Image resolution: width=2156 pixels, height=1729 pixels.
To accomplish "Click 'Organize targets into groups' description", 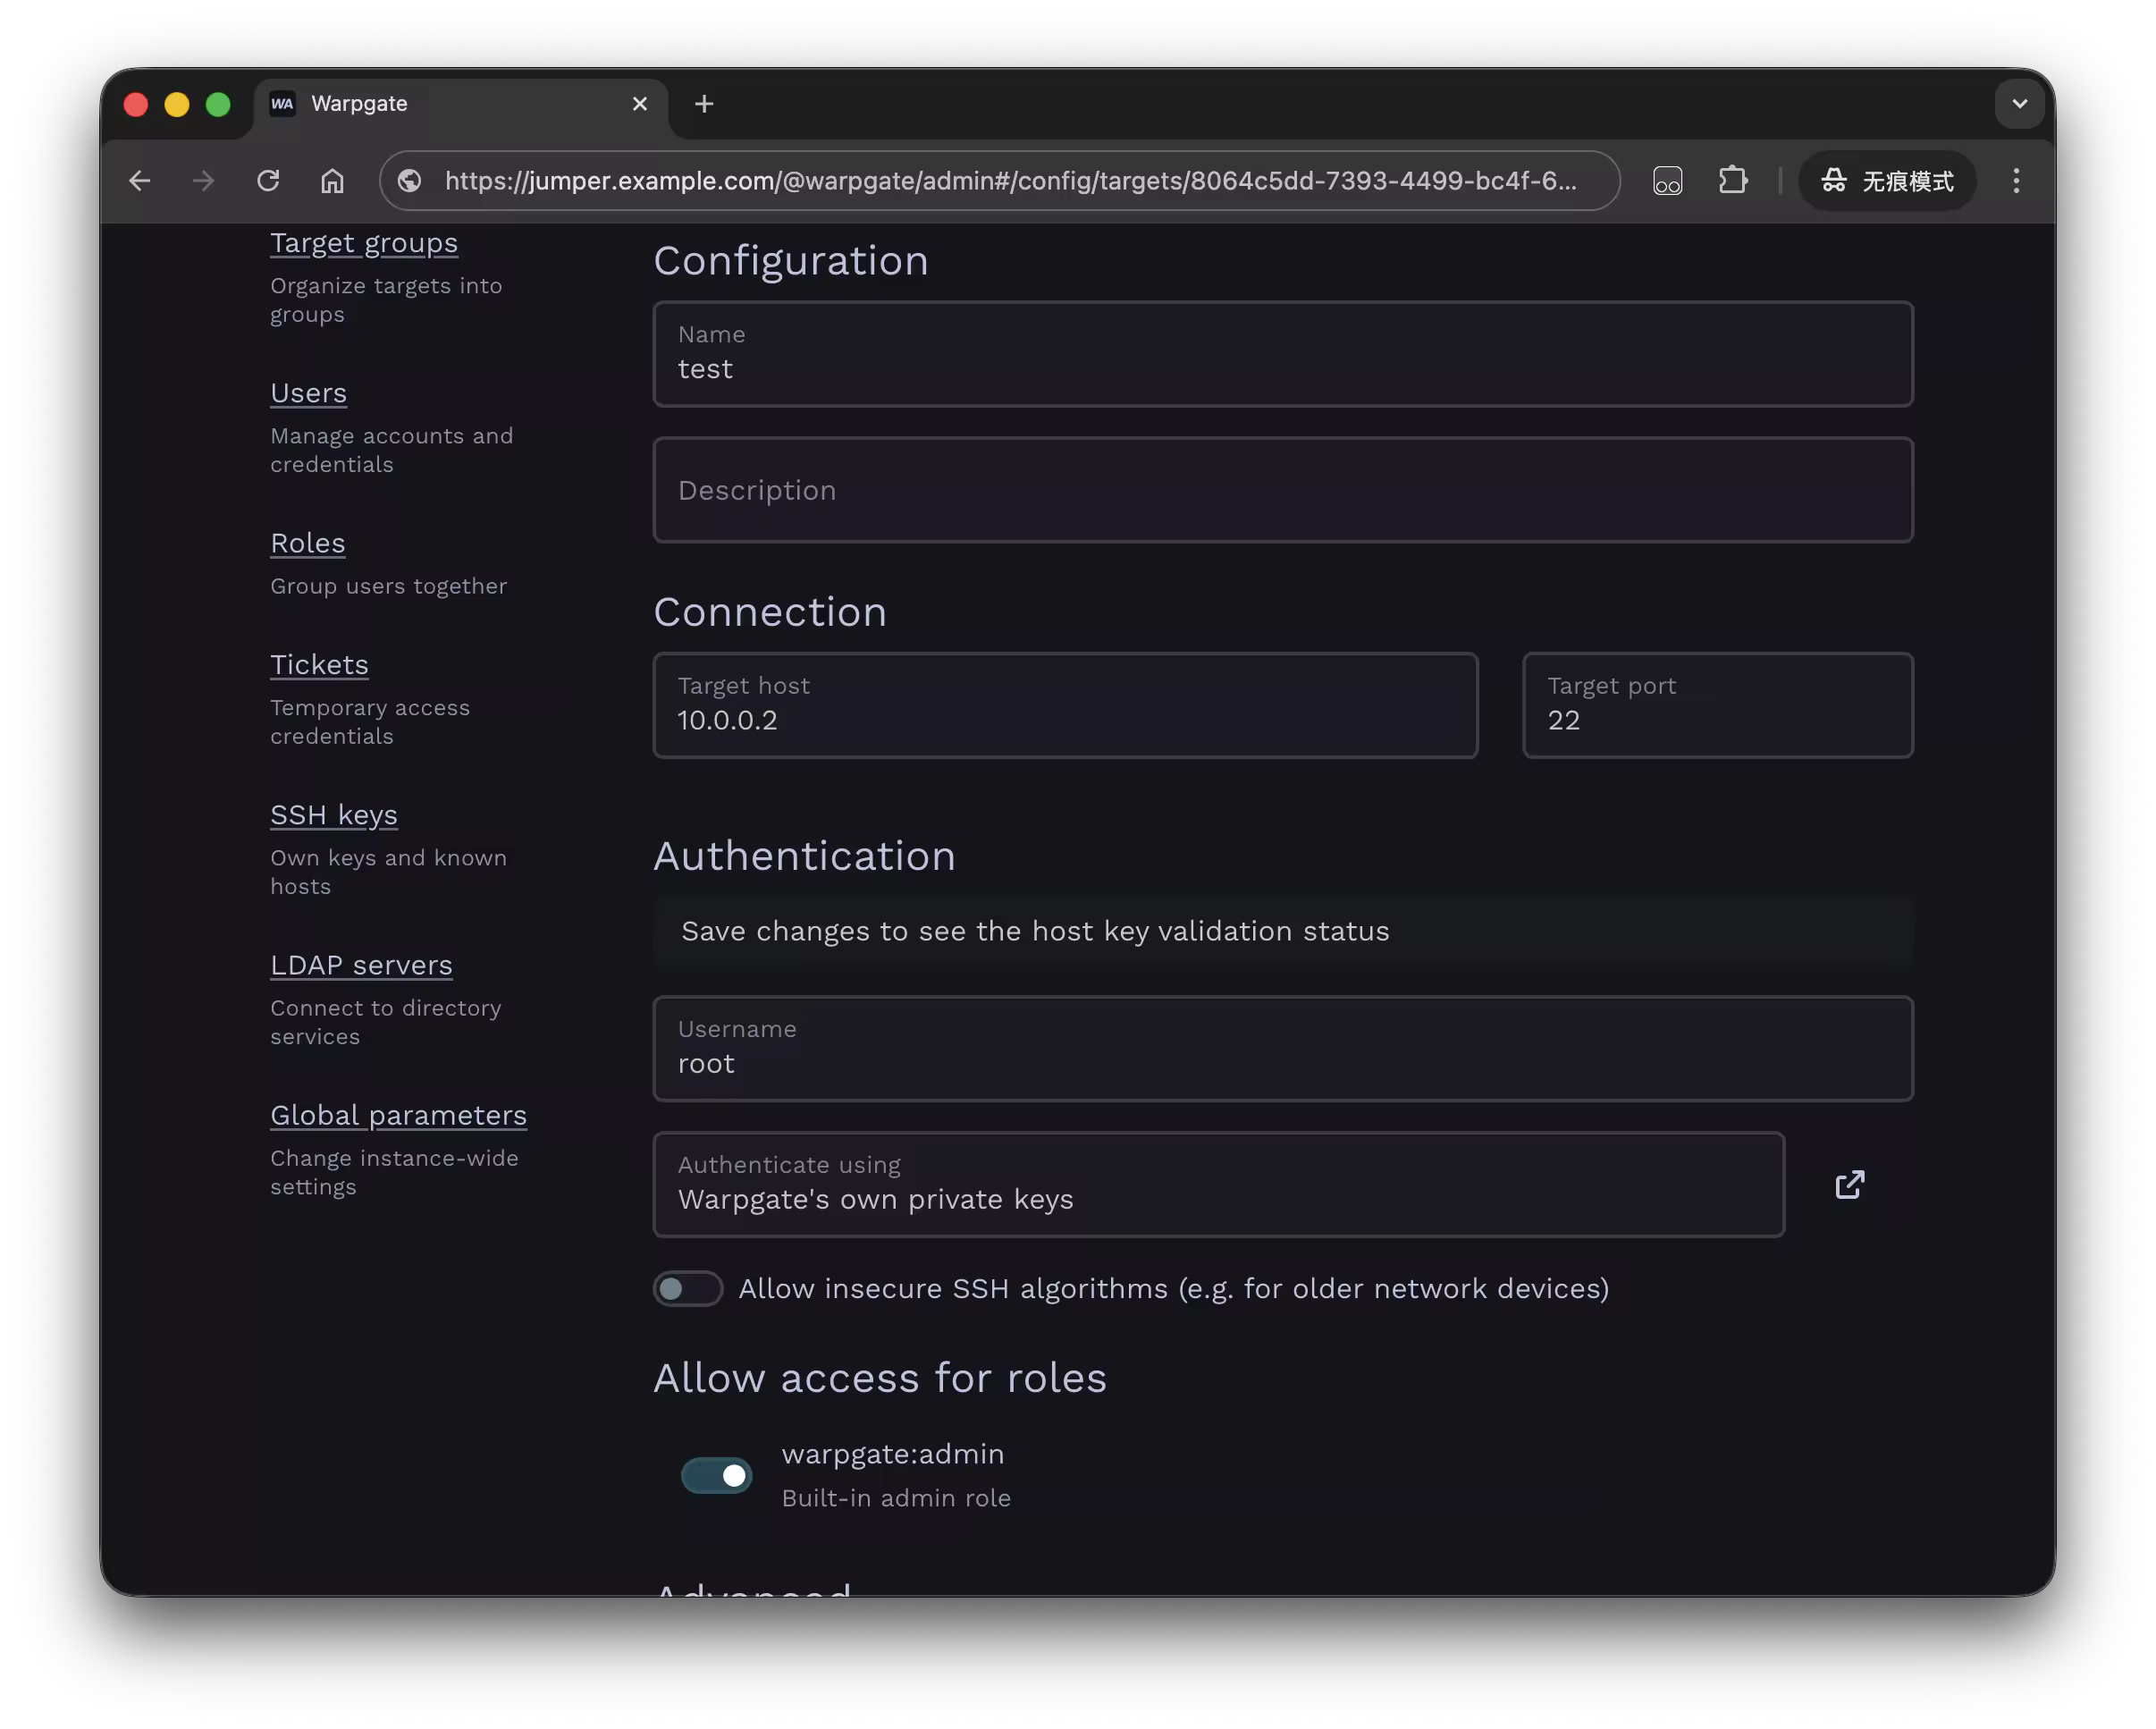I will (386, 300).
